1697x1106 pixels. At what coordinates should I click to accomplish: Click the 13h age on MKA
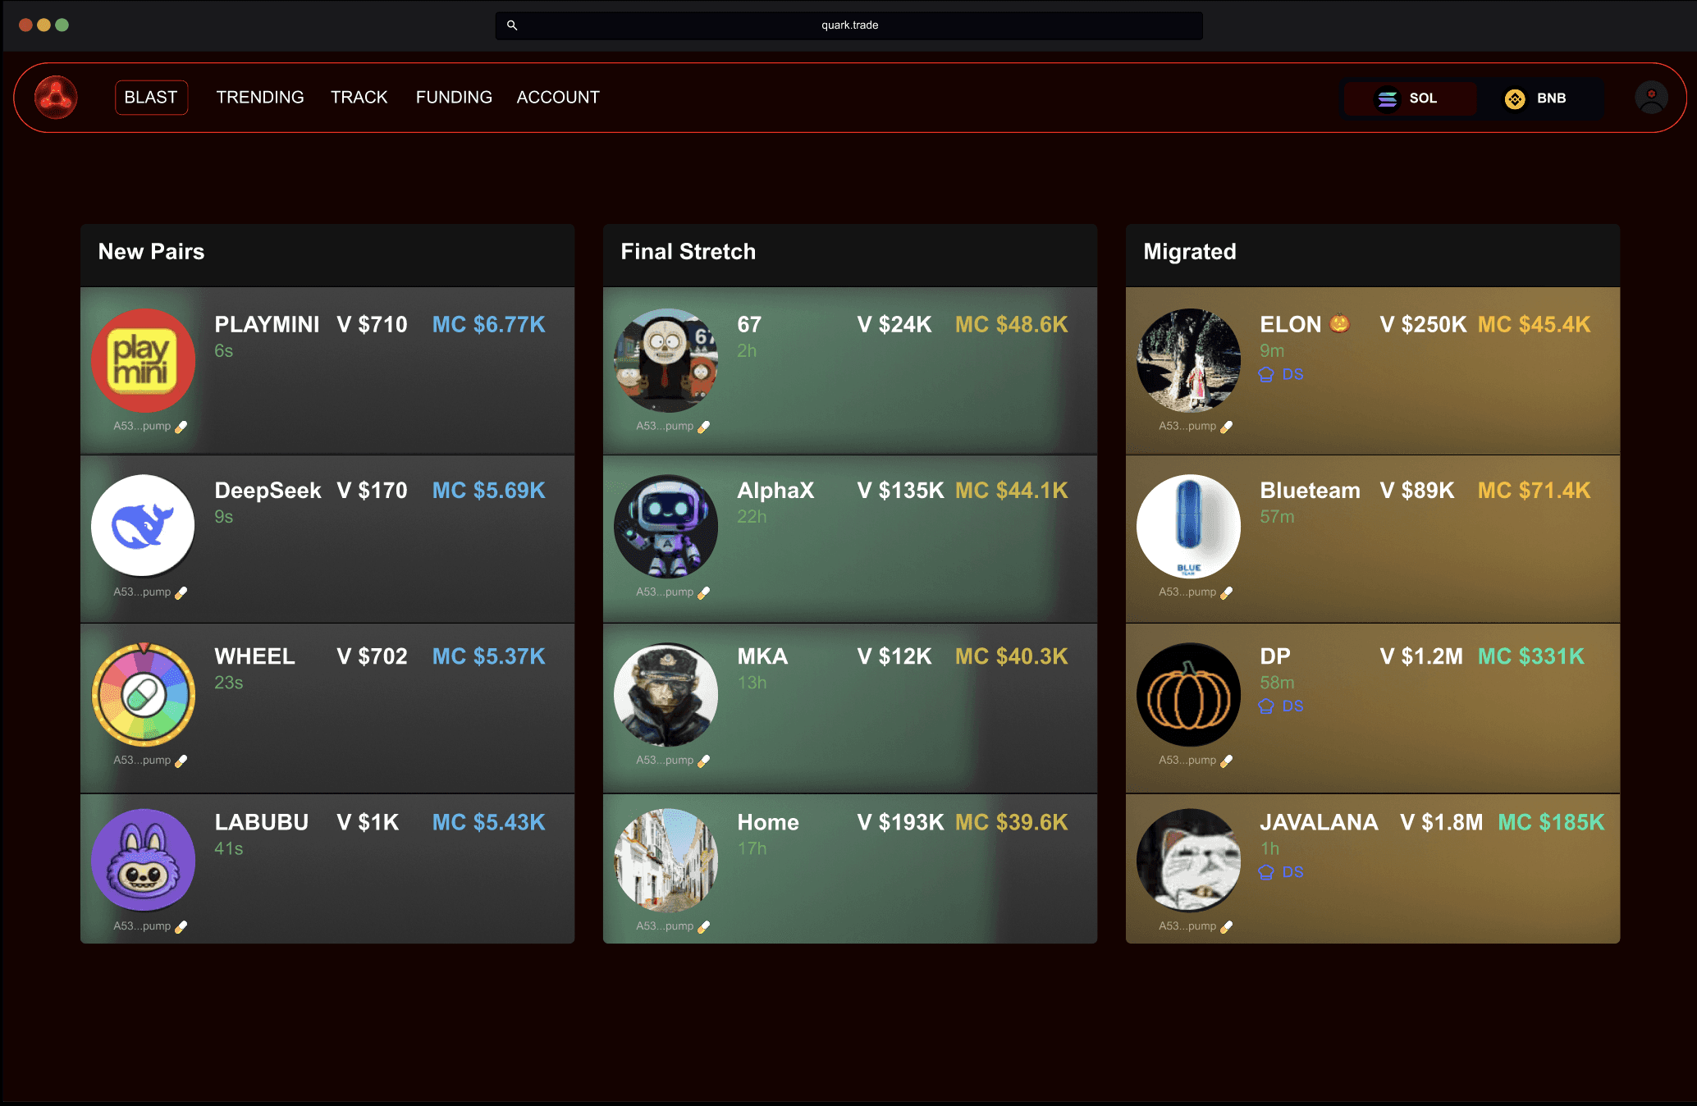pyautogui.click(x=752, y=683)
